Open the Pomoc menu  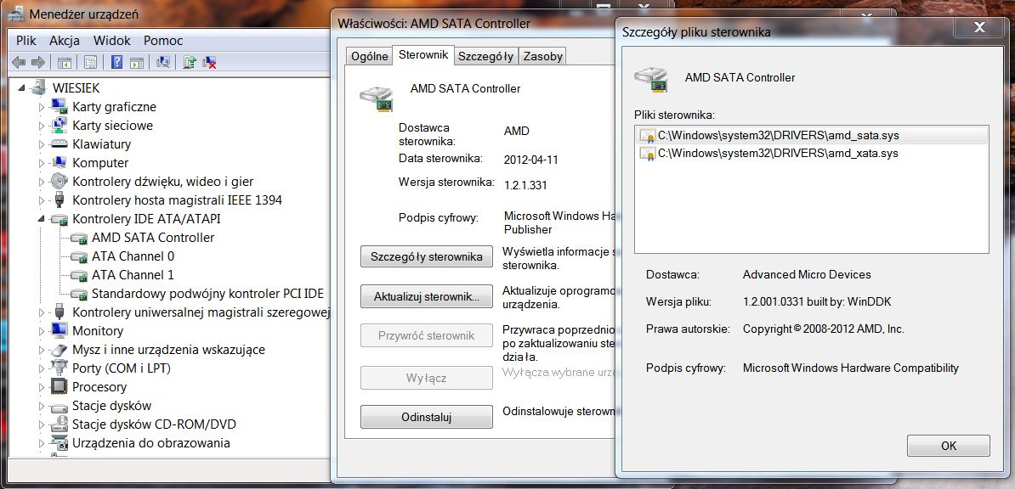[163, 40]
